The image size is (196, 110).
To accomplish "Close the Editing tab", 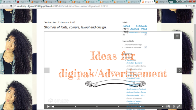I will click(x=166, y=2).
